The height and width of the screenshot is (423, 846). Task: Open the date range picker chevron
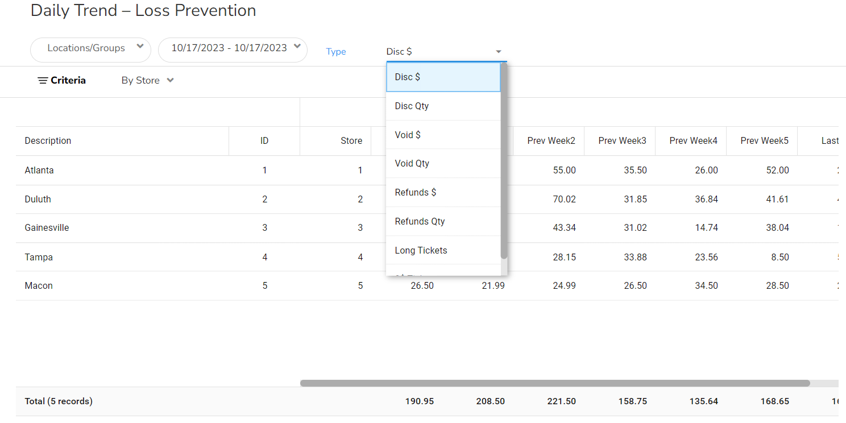click(297, 47)
